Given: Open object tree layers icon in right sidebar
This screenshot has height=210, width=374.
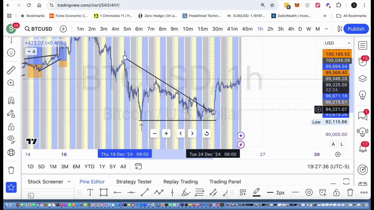Looking at the screenshot, I should [x=363, y=79].
